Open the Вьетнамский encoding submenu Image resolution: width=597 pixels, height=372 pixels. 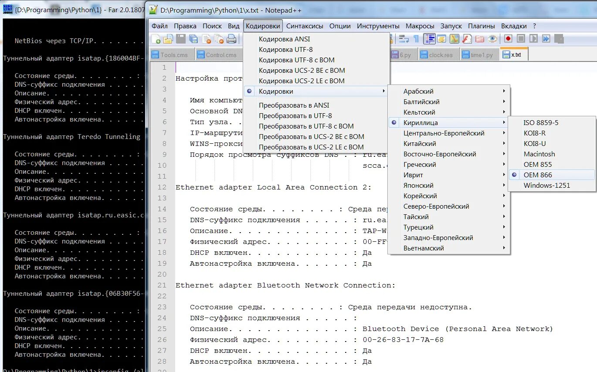click(449, 248)
